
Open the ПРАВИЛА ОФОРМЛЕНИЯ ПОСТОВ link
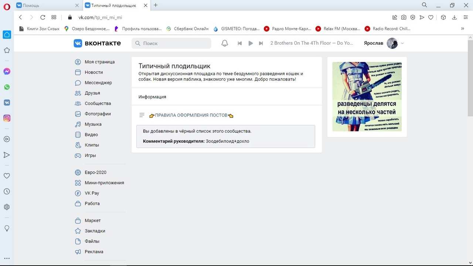coord(191,115)
